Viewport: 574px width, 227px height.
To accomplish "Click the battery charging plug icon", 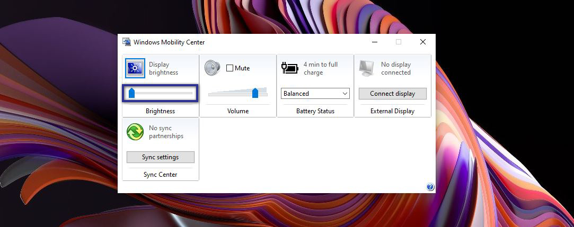I will 290,68.
